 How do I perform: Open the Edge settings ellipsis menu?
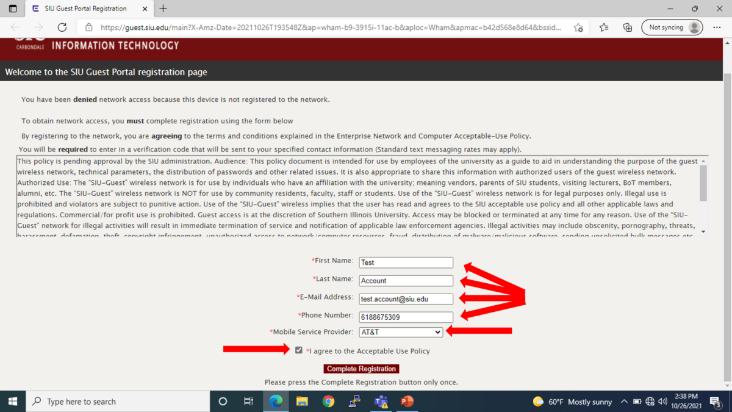tap(717, 27)
